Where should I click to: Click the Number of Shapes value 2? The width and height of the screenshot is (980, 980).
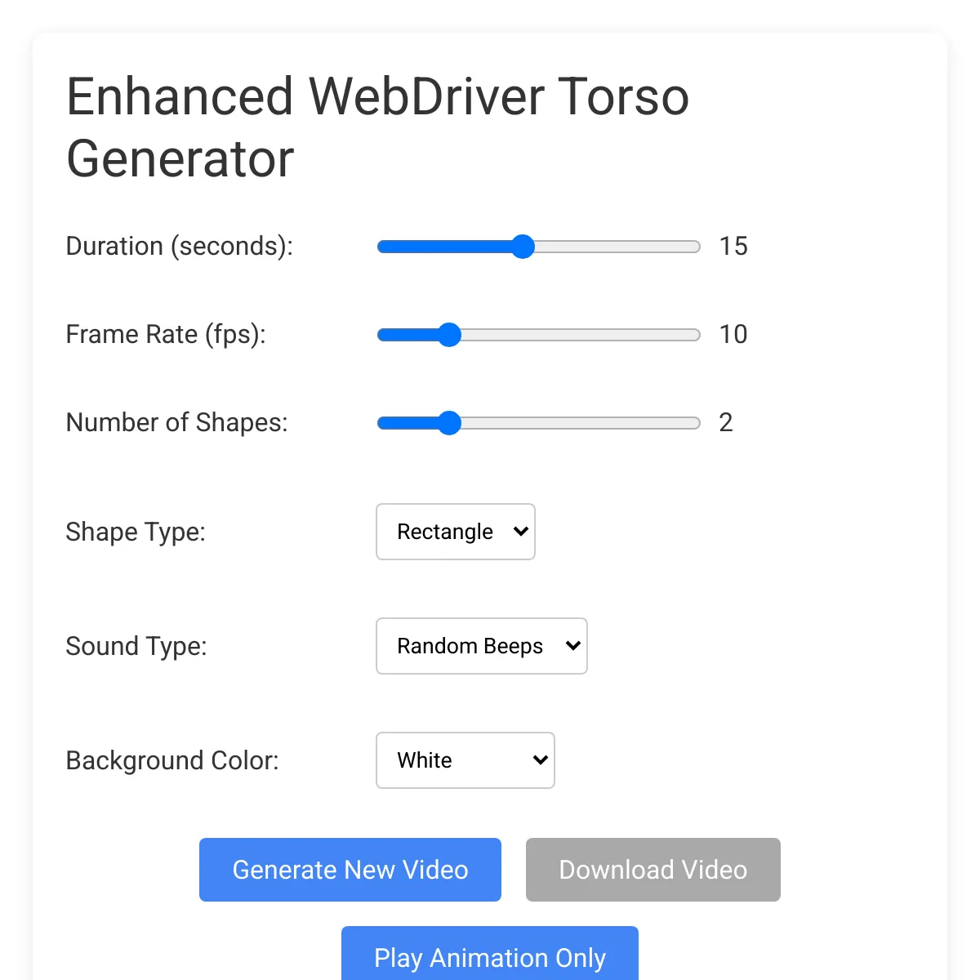726,423
